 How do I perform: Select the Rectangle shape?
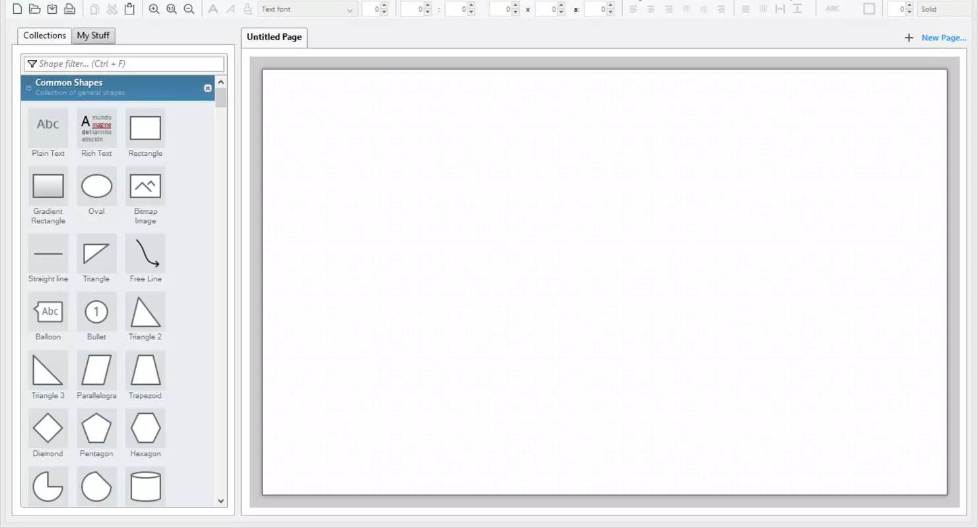pyautogui.click(x=145, y=133)
